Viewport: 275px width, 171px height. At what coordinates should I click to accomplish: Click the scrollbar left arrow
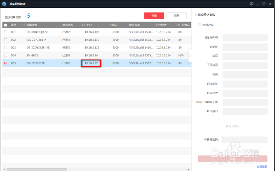[x=5, y=170]
